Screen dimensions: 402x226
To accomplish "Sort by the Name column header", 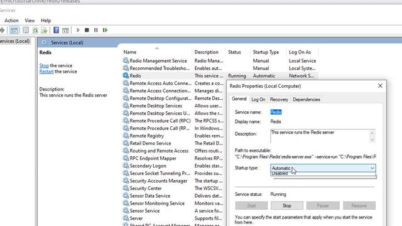I will point(157,52).
